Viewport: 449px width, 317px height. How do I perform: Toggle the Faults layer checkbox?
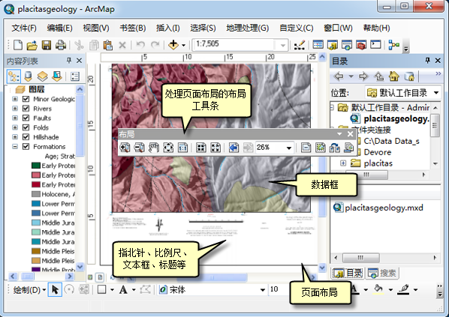click(26, 118)
